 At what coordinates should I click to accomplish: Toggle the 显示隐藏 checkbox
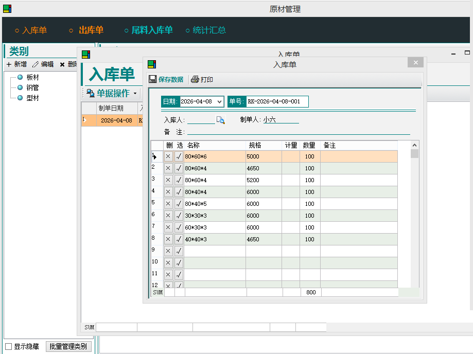click(9, 346)
